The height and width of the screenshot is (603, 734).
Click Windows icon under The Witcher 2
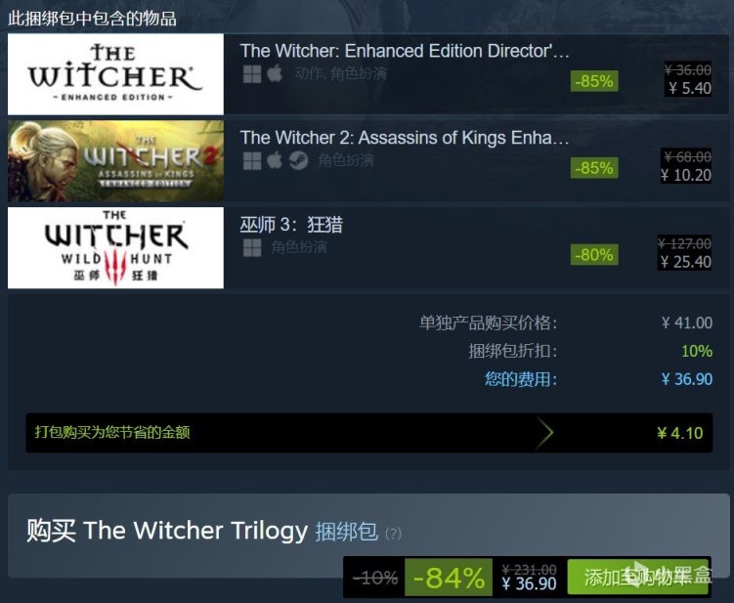pyautogui.click(x=252, y=161)
